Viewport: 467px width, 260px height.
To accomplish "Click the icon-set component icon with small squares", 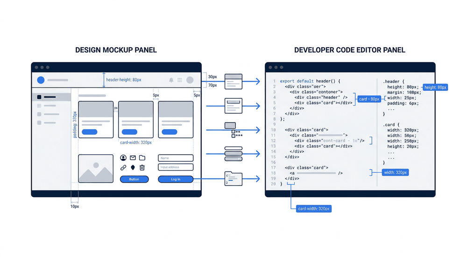I will (233, 130).
